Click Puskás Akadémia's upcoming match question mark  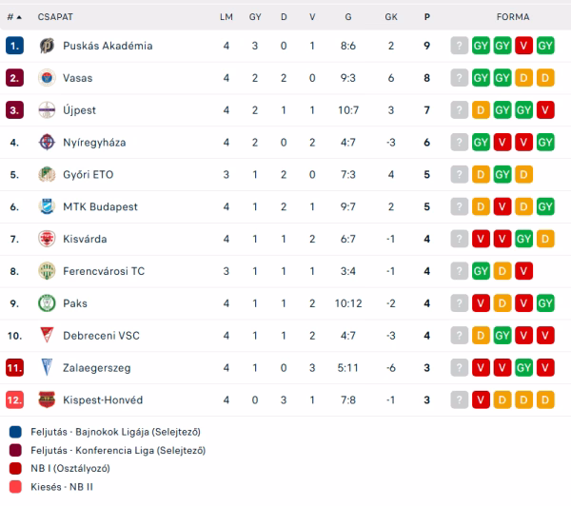[460, 46]
